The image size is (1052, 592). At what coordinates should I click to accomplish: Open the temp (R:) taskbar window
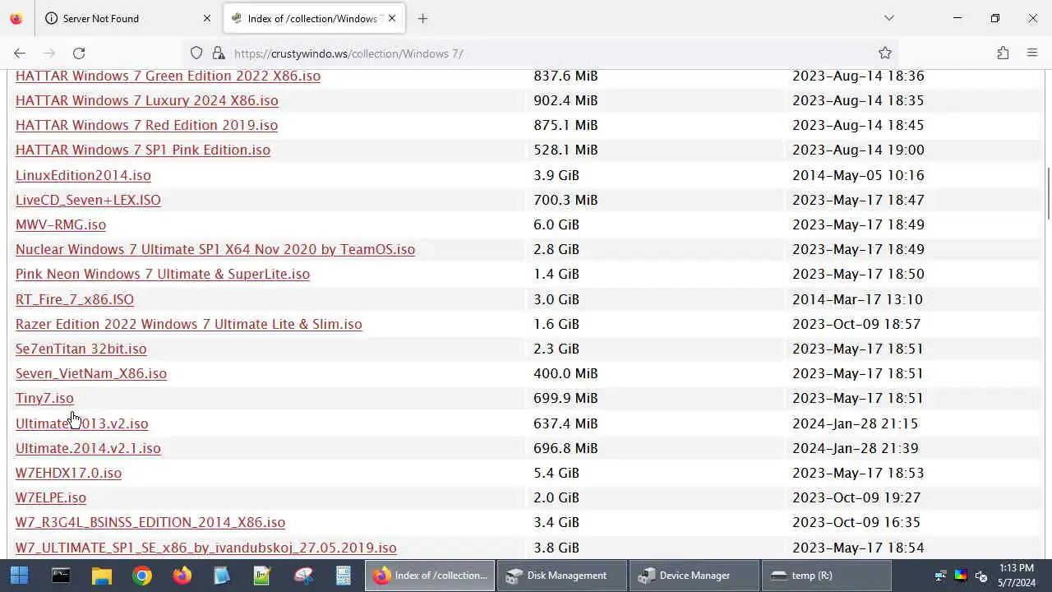(826, 576)
